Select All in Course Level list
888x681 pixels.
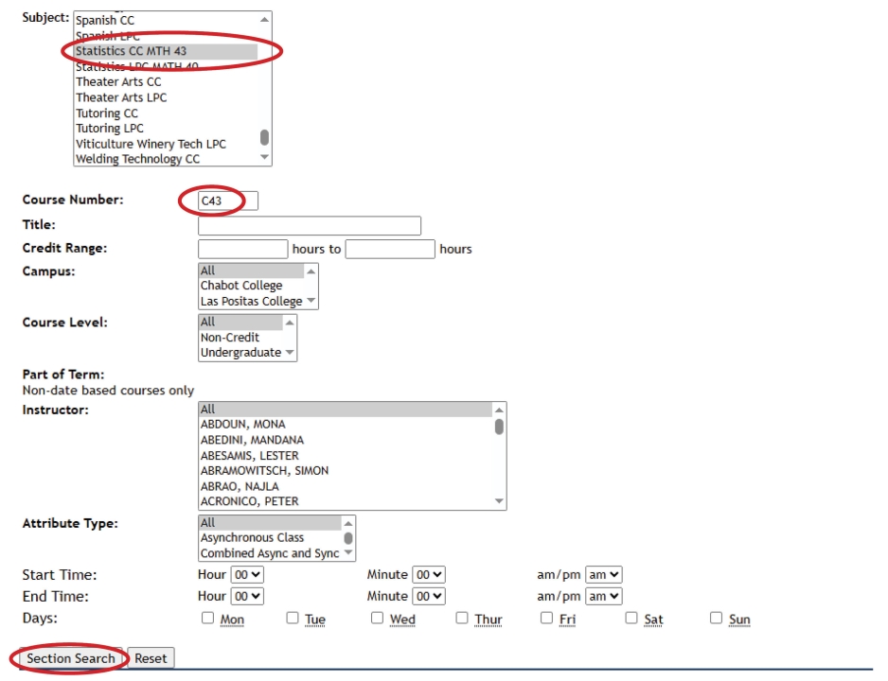[x=241, y=322]
